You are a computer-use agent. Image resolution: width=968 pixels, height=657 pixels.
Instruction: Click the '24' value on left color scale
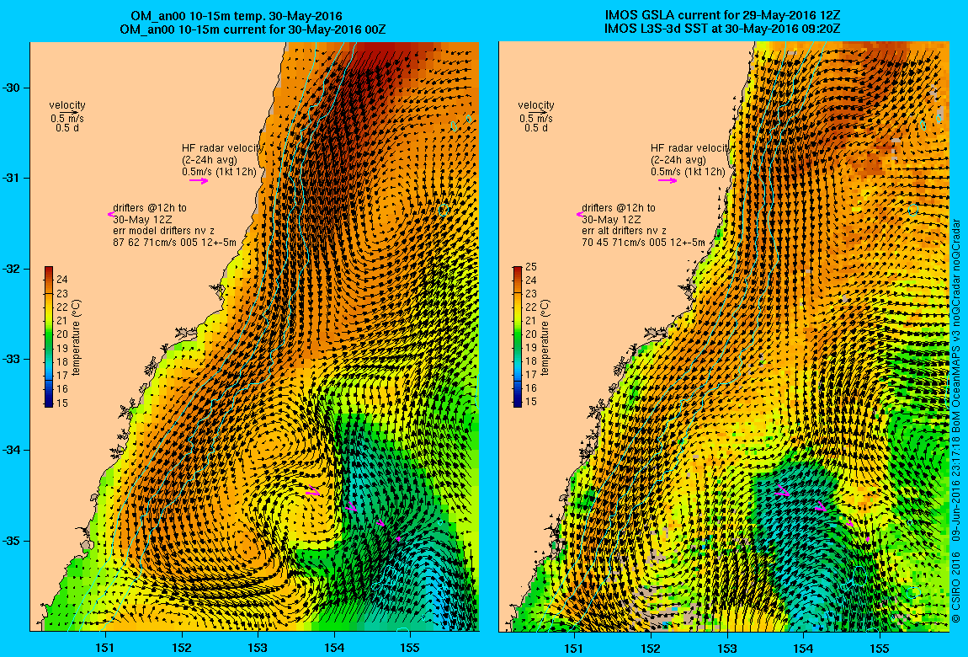(x=62, y=279)
